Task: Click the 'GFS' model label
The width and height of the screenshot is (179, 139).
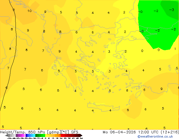Action: (75, 132)
